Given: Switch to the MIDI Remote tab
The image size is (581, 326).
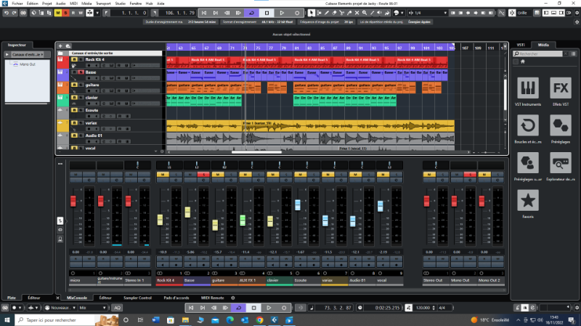Looking at the screenshot, I should (212, 298).
